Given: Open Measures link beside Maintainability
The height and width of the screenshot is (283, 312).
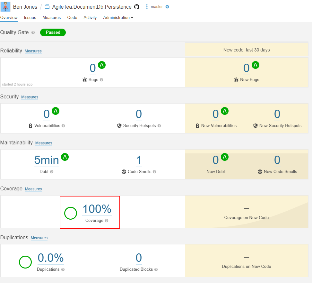Looking at the screenshot, I should pos(44,143).
